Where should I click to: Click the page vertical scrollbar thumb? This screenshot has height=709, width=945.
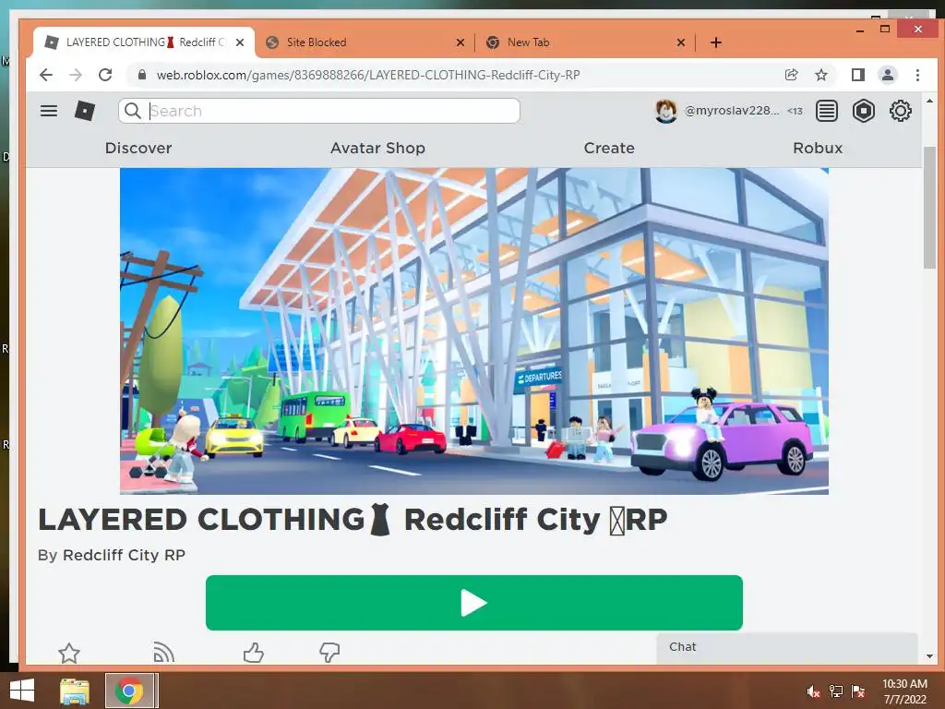pos(929,208)
